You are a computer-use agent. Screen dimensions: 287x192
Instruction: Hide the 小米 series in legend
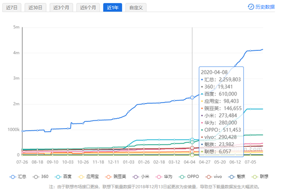[141, 176]
